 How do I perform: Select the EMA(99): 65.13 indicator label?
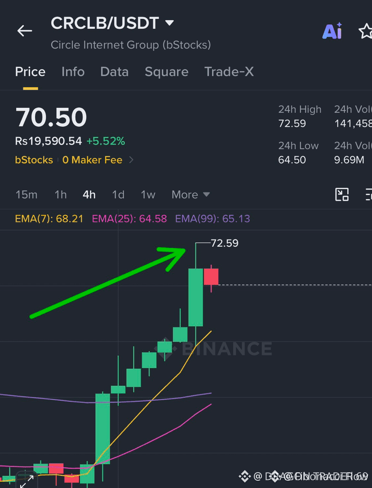point(213,219)
